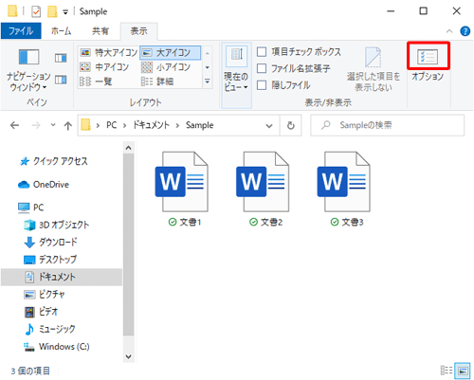Select Extra large icons (特大アイコン) layout
Viewport: 474px width, 380px height.
coord(108,52)
